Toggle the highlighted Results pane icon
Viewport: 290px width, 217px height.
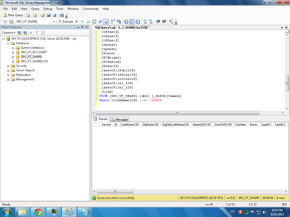106,21
